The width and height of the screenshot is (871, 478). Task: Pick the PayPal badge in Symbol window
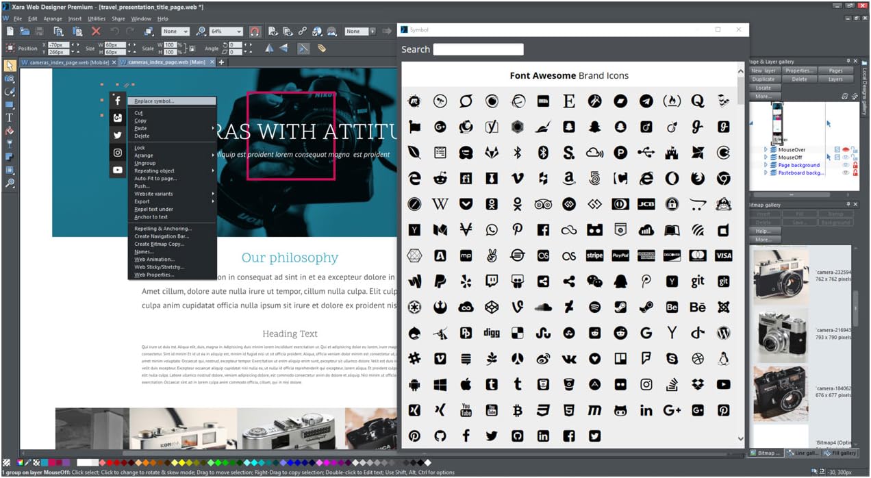(x=620, y=255)
